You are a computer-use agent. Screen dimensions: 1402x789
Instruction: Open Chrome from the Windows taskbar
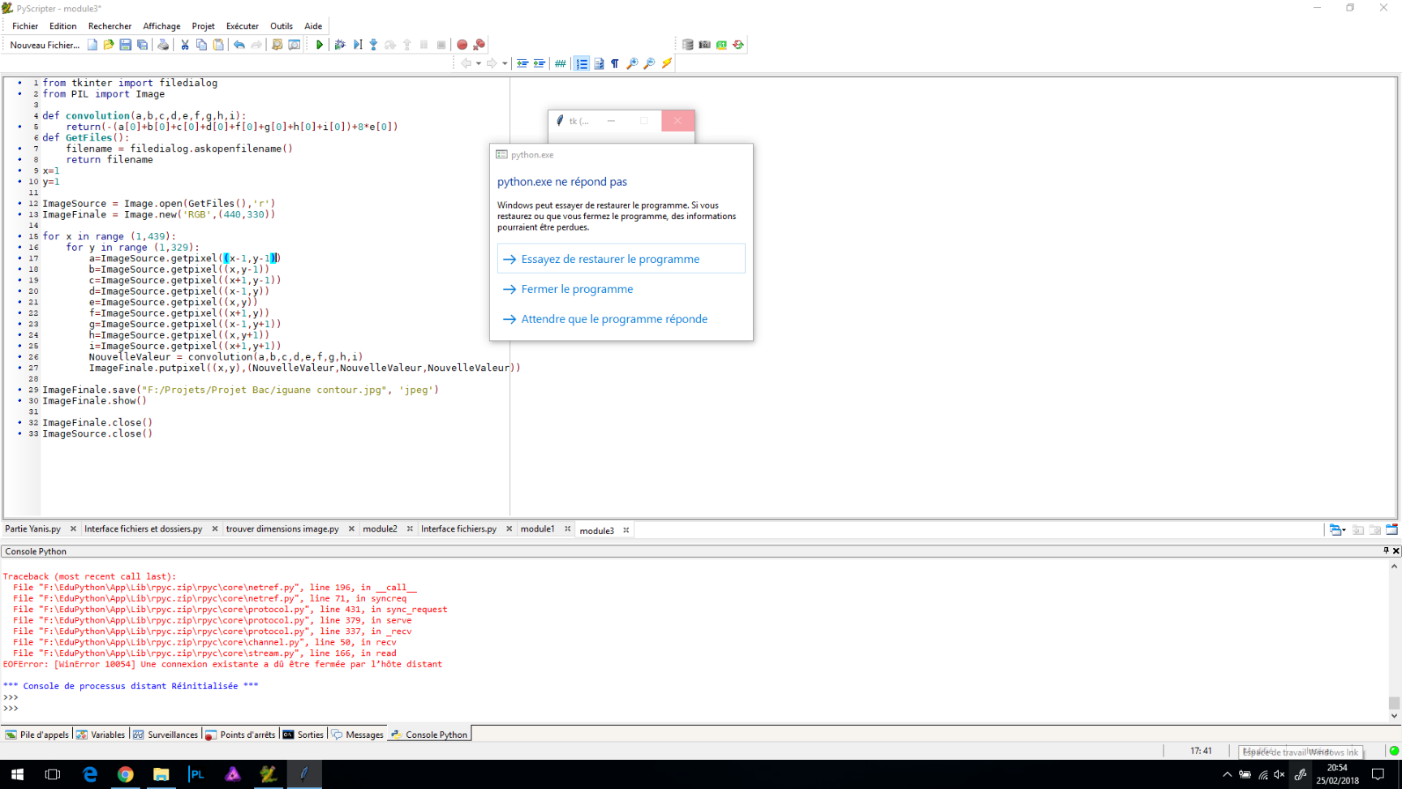(125, 774)
